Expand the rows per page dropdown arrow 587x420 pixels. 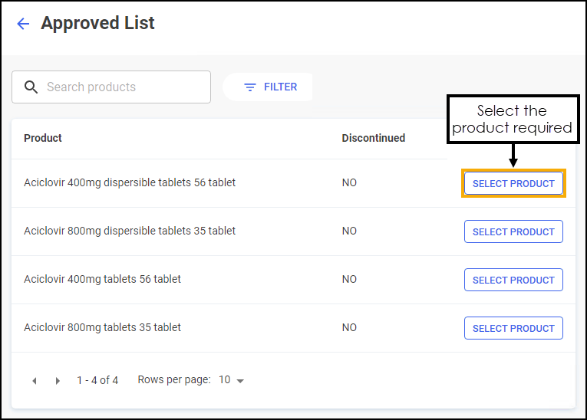coord(240,381)
